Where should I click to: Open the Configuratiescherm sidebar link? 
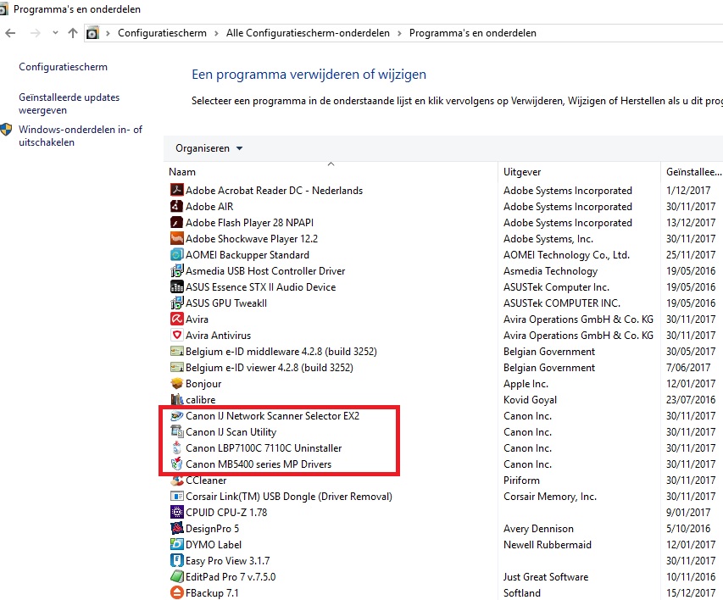click(x=64, y=67)
